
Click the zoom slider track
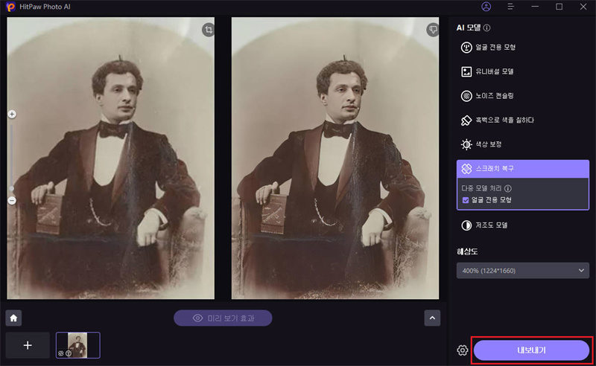point(12,157)
